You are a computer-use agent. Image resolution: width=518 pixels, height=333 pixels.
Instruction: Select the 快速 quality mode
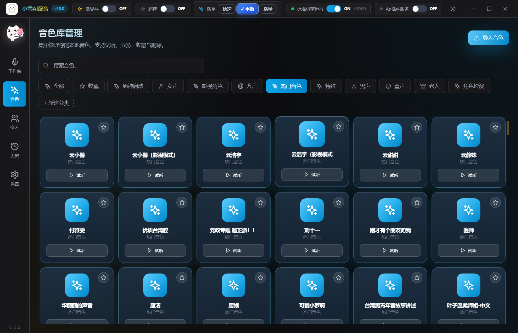point(227,9)
